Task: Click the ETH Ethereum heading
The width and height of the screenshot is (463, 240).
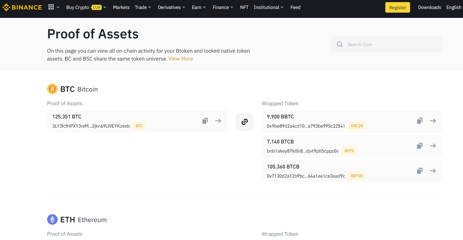Action: pos(83,220)
